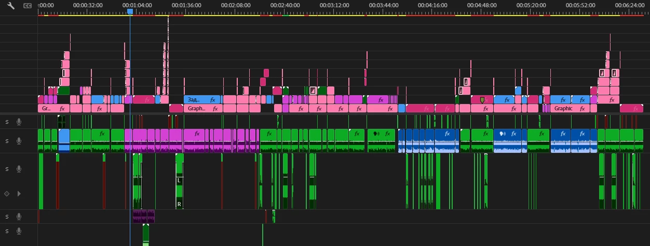Click ruler timecode 00:05:20:00
The height and width of the screenshot is (246, 650).
tap(531, 5)
